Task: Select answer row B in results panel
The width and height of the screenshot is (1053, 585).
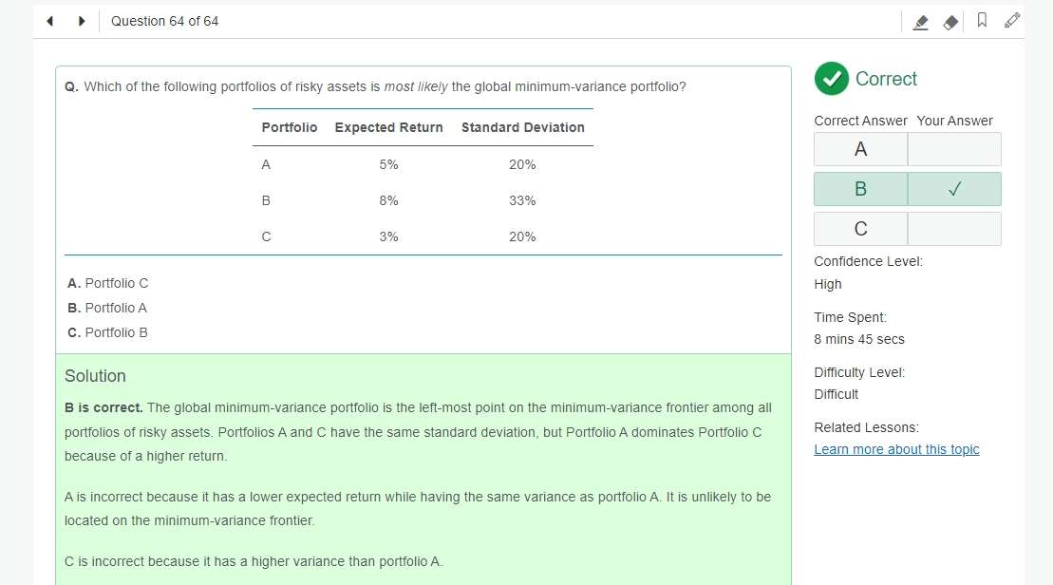Action: pyautogui.click(x=908, y=189)
